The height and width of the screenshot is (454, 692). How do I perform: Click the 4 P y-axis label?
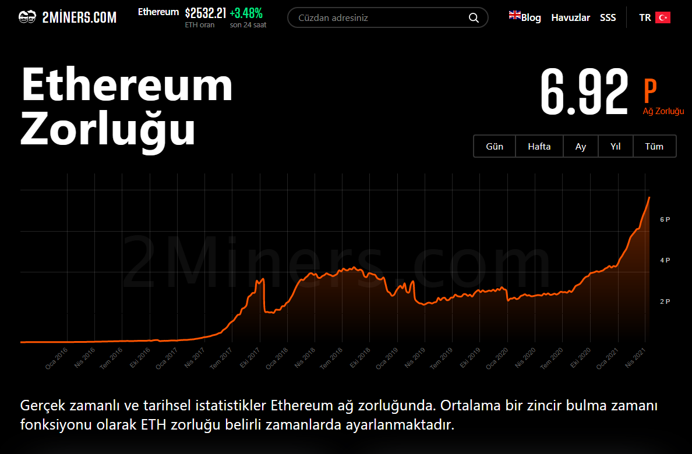pyautogui.click(x=665, y=260)
